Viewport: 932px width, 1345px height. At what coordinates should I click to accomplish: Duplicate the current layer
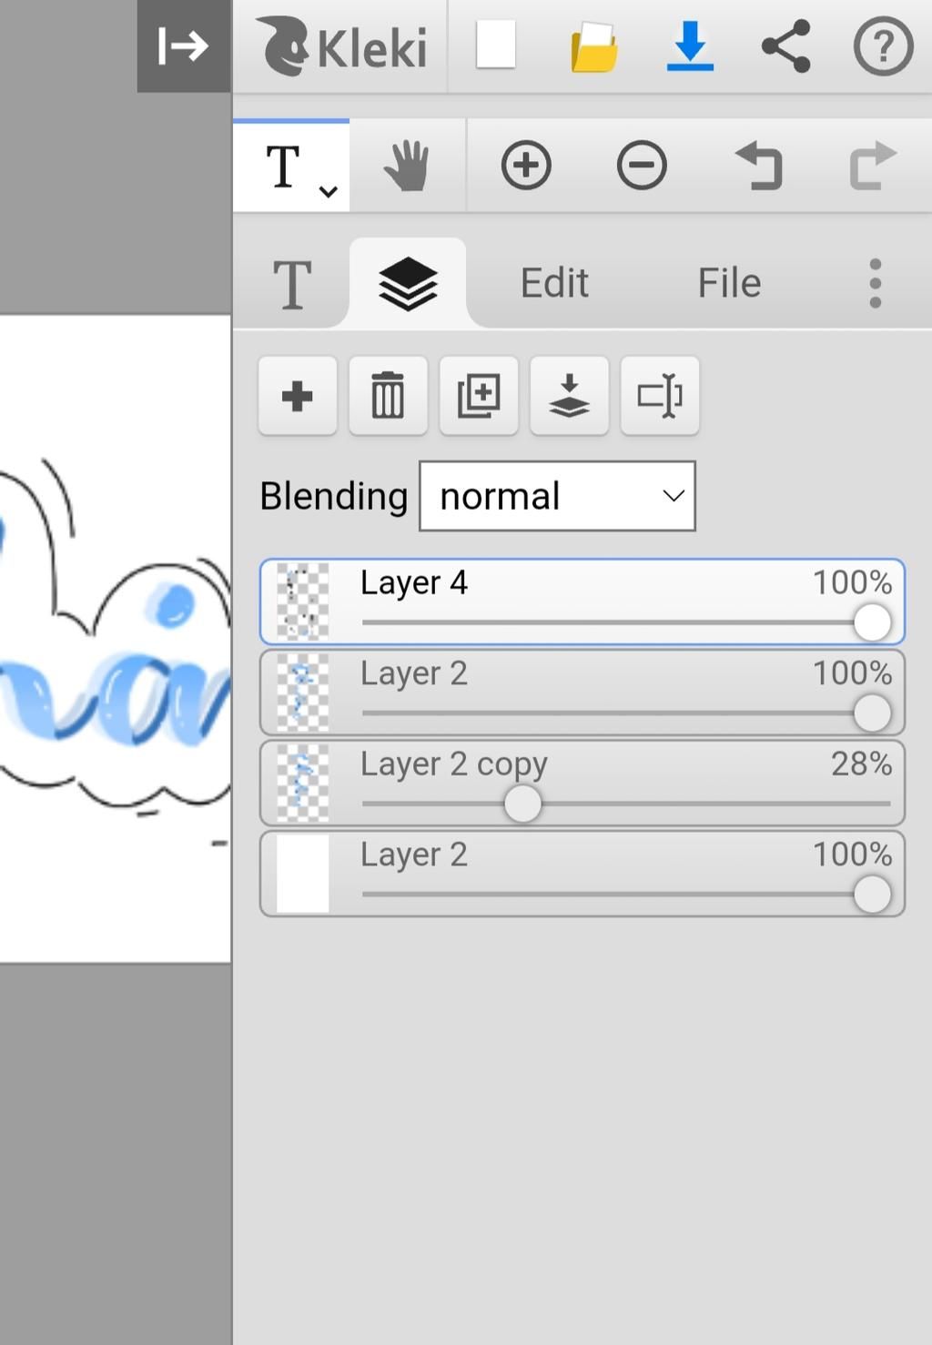point(479,396)
